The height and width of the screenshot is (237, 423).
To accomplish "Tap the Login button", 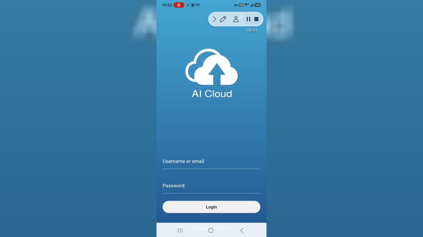I will [x=211, y=207].
